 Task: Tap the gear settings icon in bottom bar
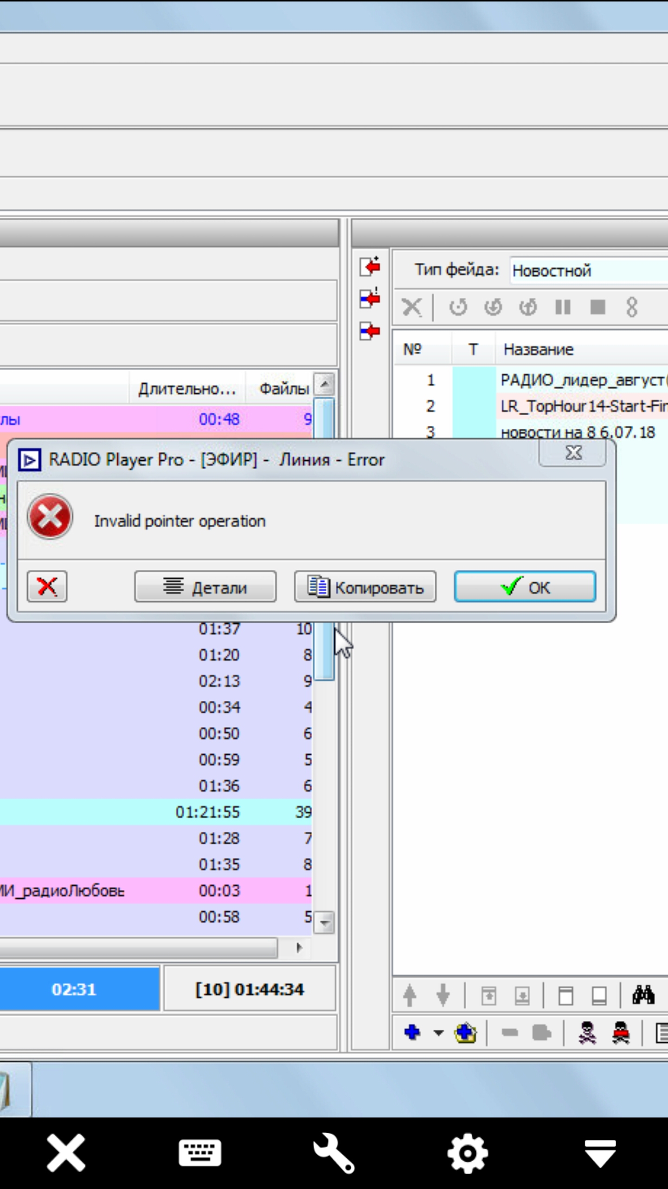(x=467, y=1153)
